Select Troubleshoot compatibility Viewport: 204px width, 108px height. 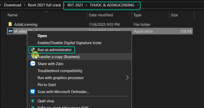[x=60, y=71]
